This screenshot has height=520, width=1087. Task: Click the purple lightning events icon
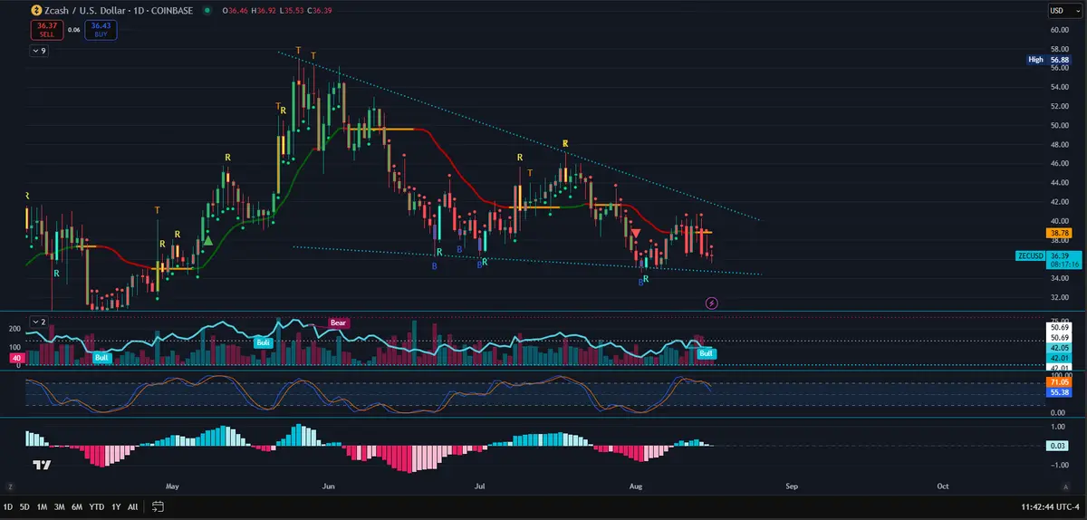(711, 302)
